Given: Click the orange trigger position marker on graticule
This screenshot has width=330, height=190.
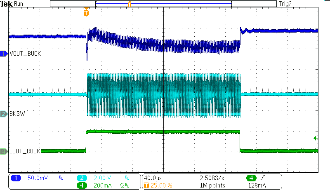Looking at the screenshot, I should (86, 13).
